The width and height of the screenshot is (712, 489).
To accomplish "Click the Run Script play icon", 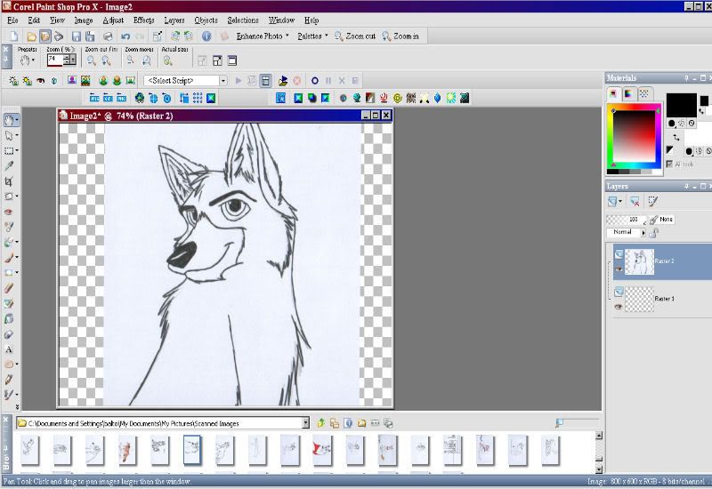I will [x=239, y=81].
